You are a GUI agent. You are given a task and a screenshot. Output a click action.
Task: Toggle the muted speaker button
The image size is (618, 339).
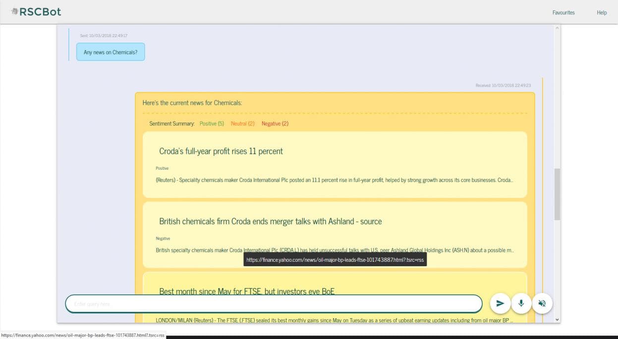tap(542, 303)
